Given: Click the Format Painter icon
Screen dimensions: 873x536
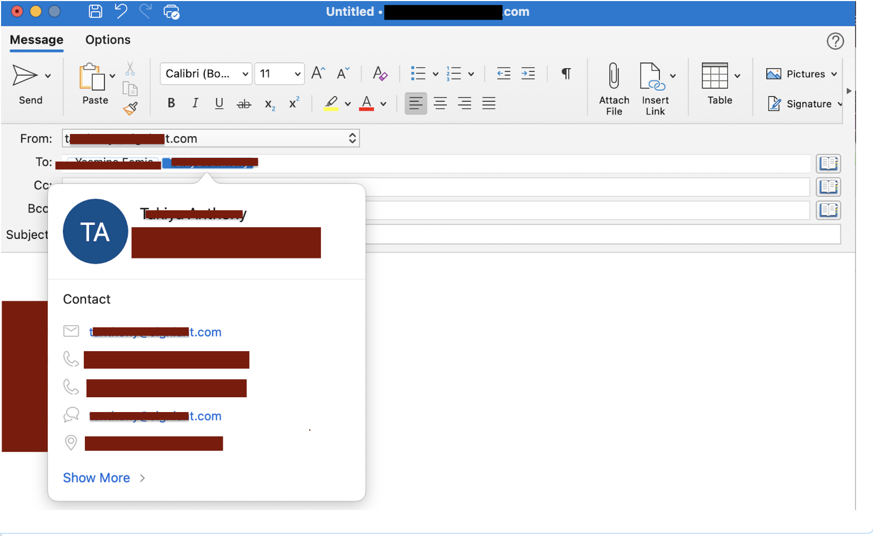Looking at the screenshot, I should [130, 108].
